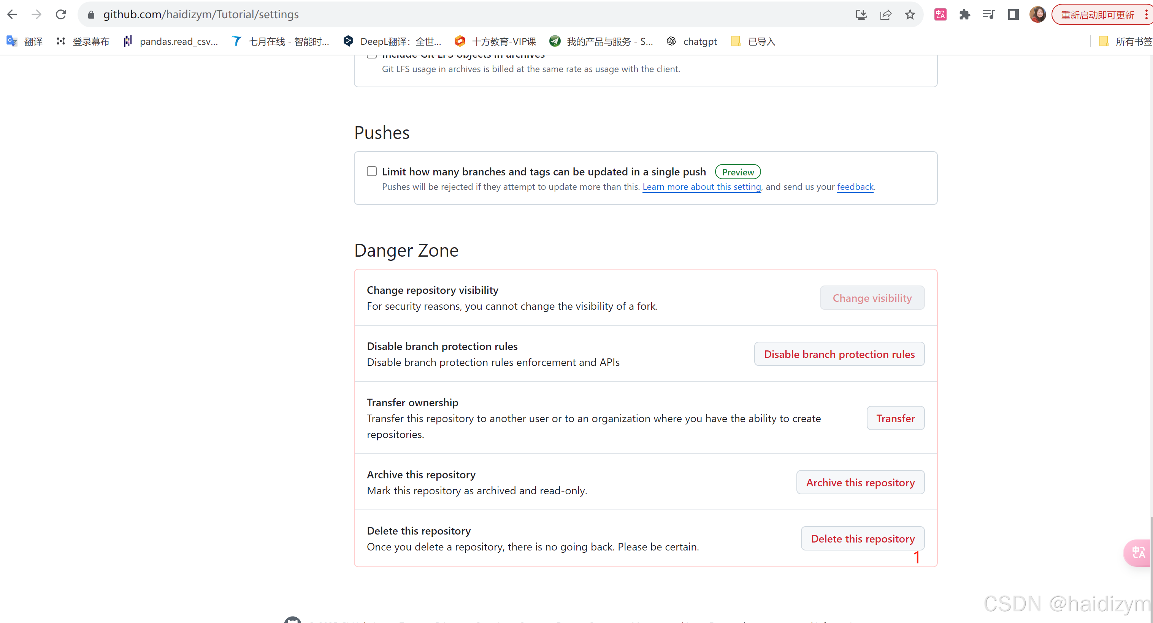Click the Archive this repository button
Viewport: 1153px width, 623px height.
point(860,483)
